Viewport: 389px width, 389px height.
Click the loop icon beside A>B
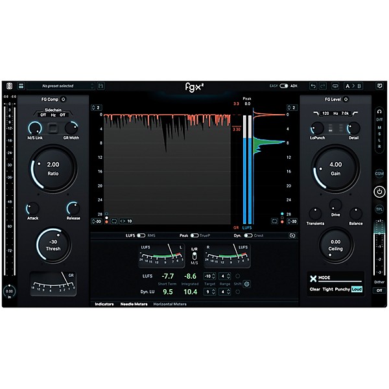point(335,86)
